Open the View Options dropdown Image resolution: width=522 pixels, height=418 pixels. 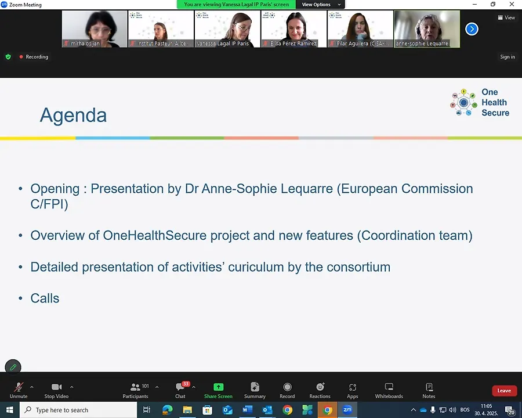coord(321,5)
